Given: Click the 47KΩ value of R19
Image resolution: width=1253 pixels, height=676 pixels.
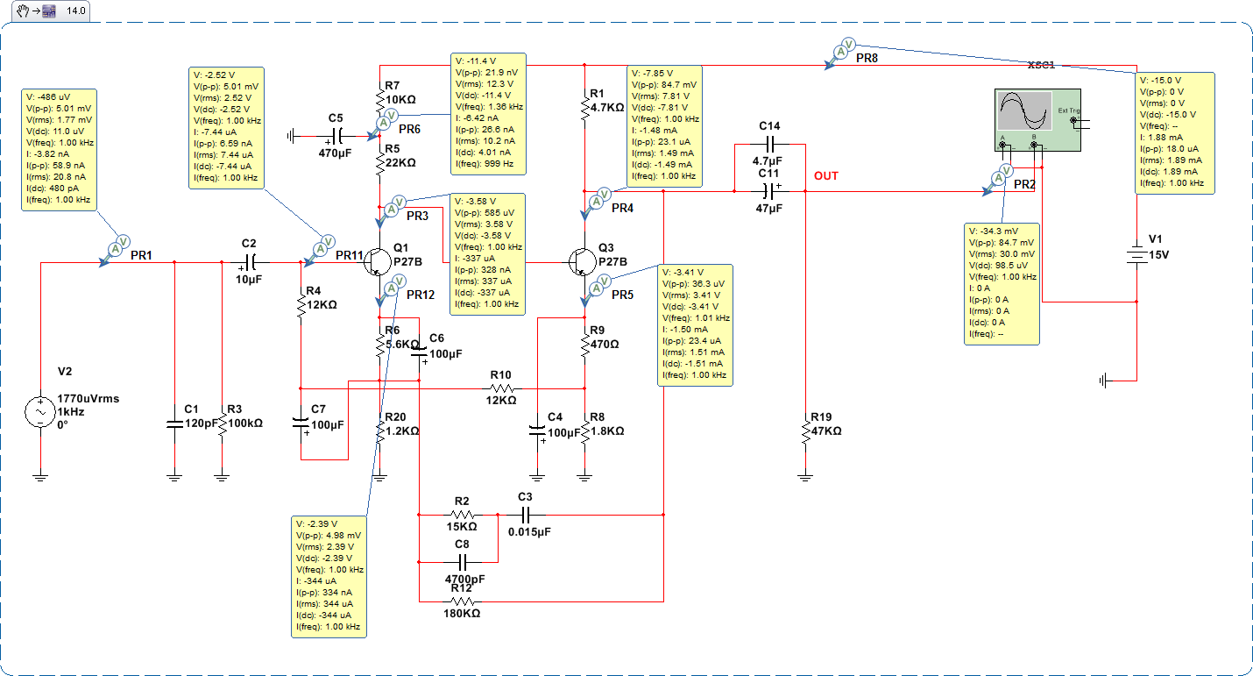Looking at the screenshot, I should [x=825, y=431].
